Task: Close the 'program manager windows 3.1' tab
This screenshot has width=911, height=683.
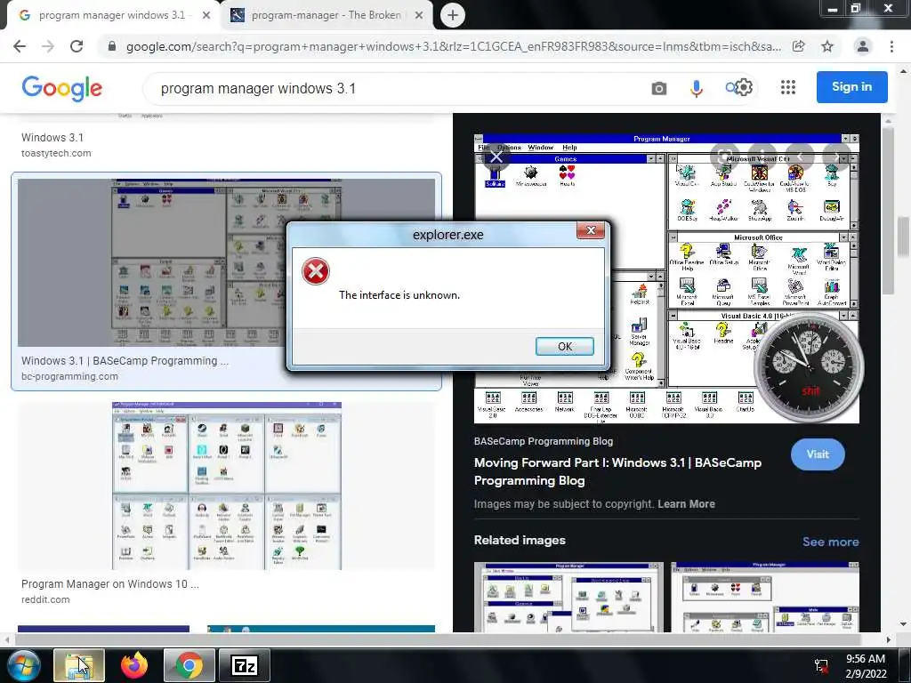Action: 206,16
